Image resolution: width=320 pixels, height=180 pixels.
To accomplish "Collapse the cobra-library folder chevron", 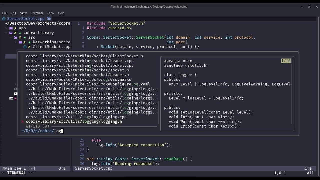I will pos(6,33).
